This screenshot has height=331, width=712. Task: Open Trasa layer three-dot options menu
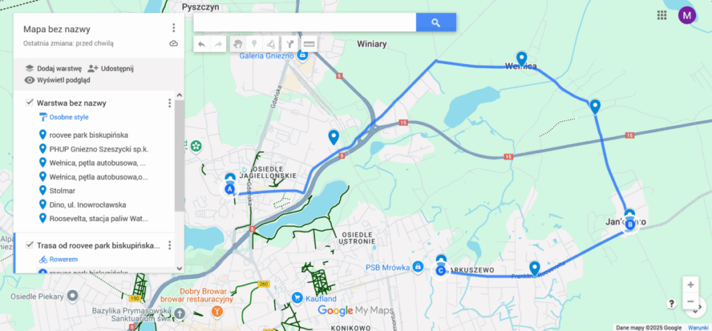[x=170, y=245]
